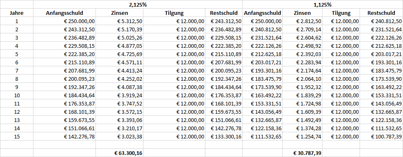
Task: Select the Restschuld cell € 240.812,50
Action: (x=382, y=21)
